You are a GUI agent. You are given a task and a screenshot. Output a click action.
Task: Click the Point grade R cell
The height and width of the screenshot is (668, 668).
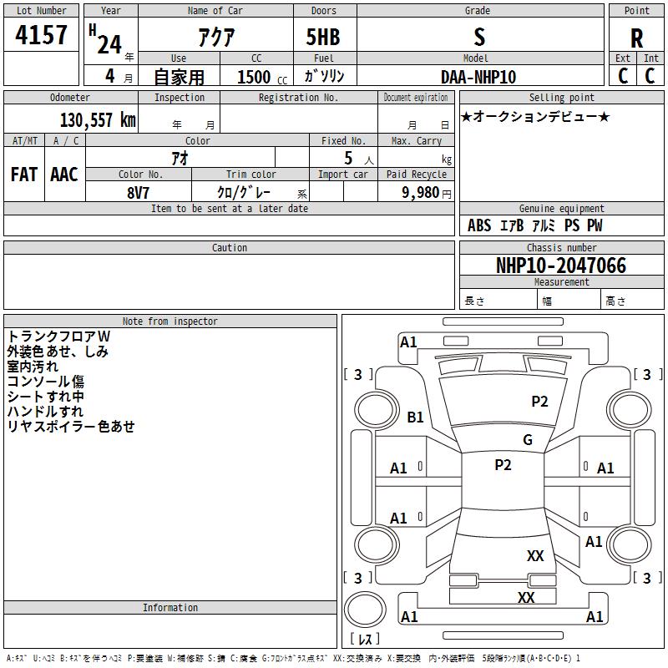[x=636, y=38]
